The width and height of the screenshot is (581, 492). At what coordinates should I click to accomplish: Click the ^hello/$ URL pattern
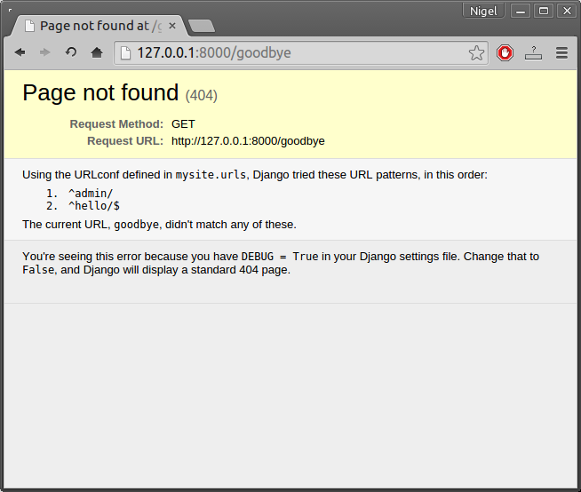(94, 205)
